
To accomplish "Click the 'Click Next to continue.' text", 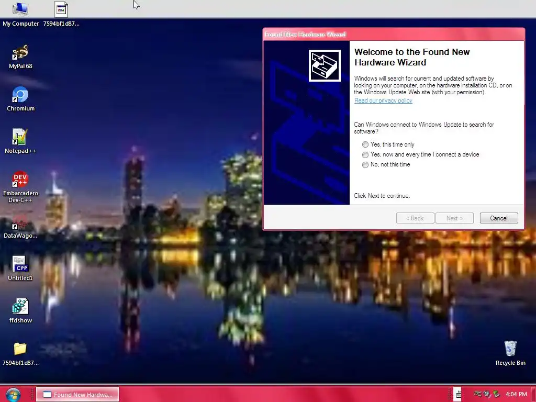I will coord(382,196).
